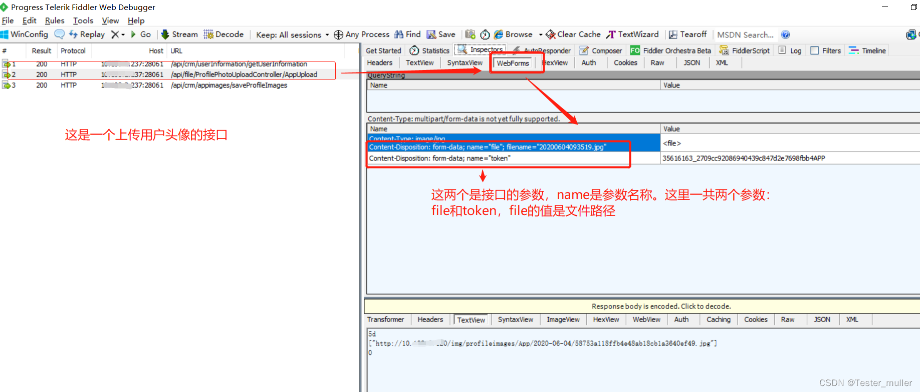920x392 pixels.
Task: Click the screenshot camera icon
Action: [x=470, y=34]
